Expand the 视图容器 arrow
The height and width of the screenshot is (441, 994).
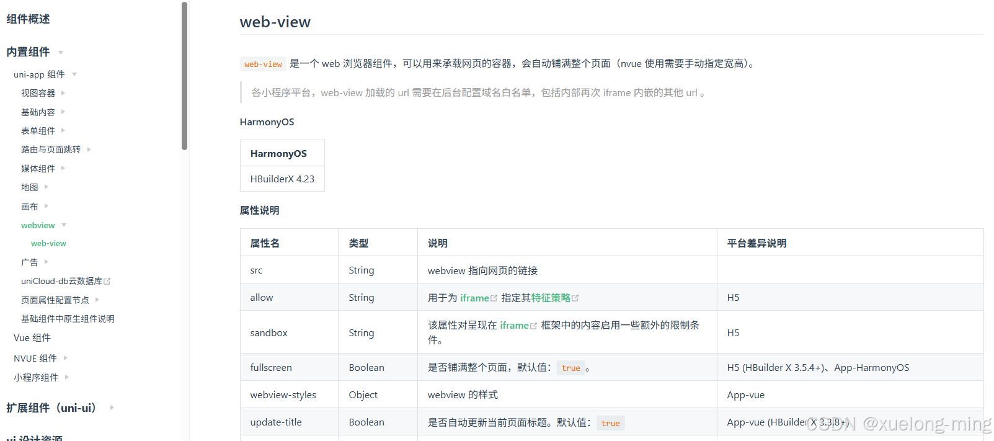point(63,93)
